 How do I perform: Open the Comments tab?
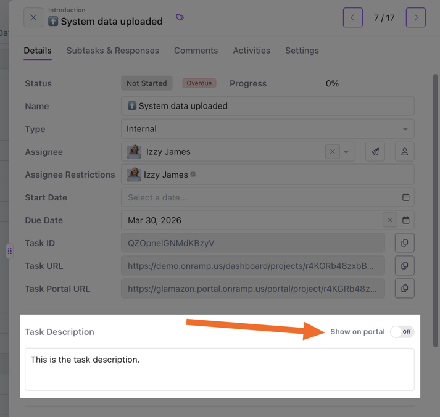pos(196,51)
